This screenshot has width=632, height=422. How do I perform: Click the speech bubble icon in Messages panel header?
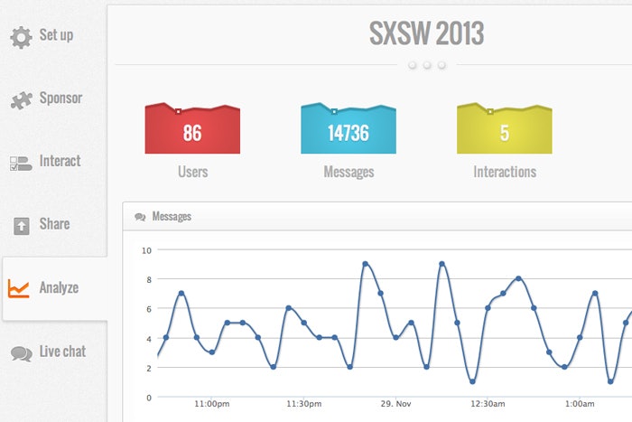pos(140,217)
